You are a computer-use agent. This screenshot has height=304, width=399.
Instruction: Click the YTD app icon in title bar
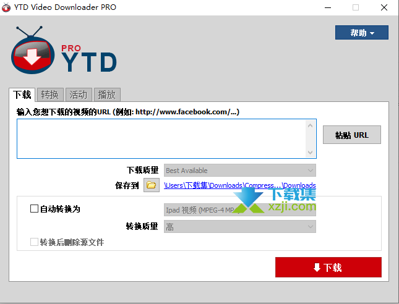tap(6, 7)
